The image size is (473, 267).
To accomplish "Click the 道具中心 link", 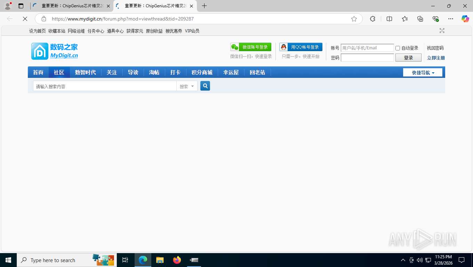I will click(115, 31).
